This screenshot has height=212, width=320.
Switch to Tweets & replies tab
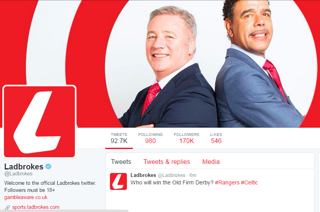point(167,162)
